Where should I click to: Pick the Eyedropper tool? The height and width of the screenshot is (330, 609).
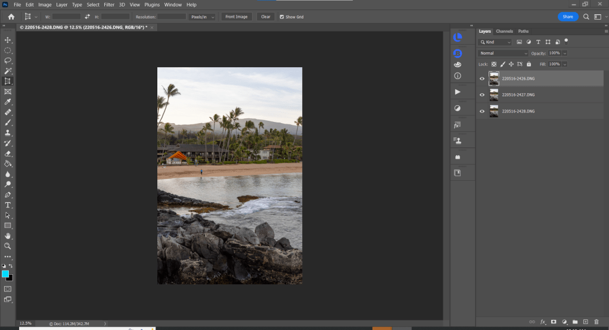(x=8, y=102)
